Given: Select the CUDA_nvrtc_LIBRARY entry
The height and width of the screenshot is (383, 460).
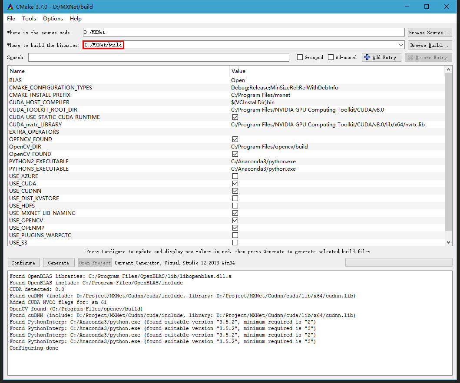Looking at the screenshot, I should click(x=36, y=124).
